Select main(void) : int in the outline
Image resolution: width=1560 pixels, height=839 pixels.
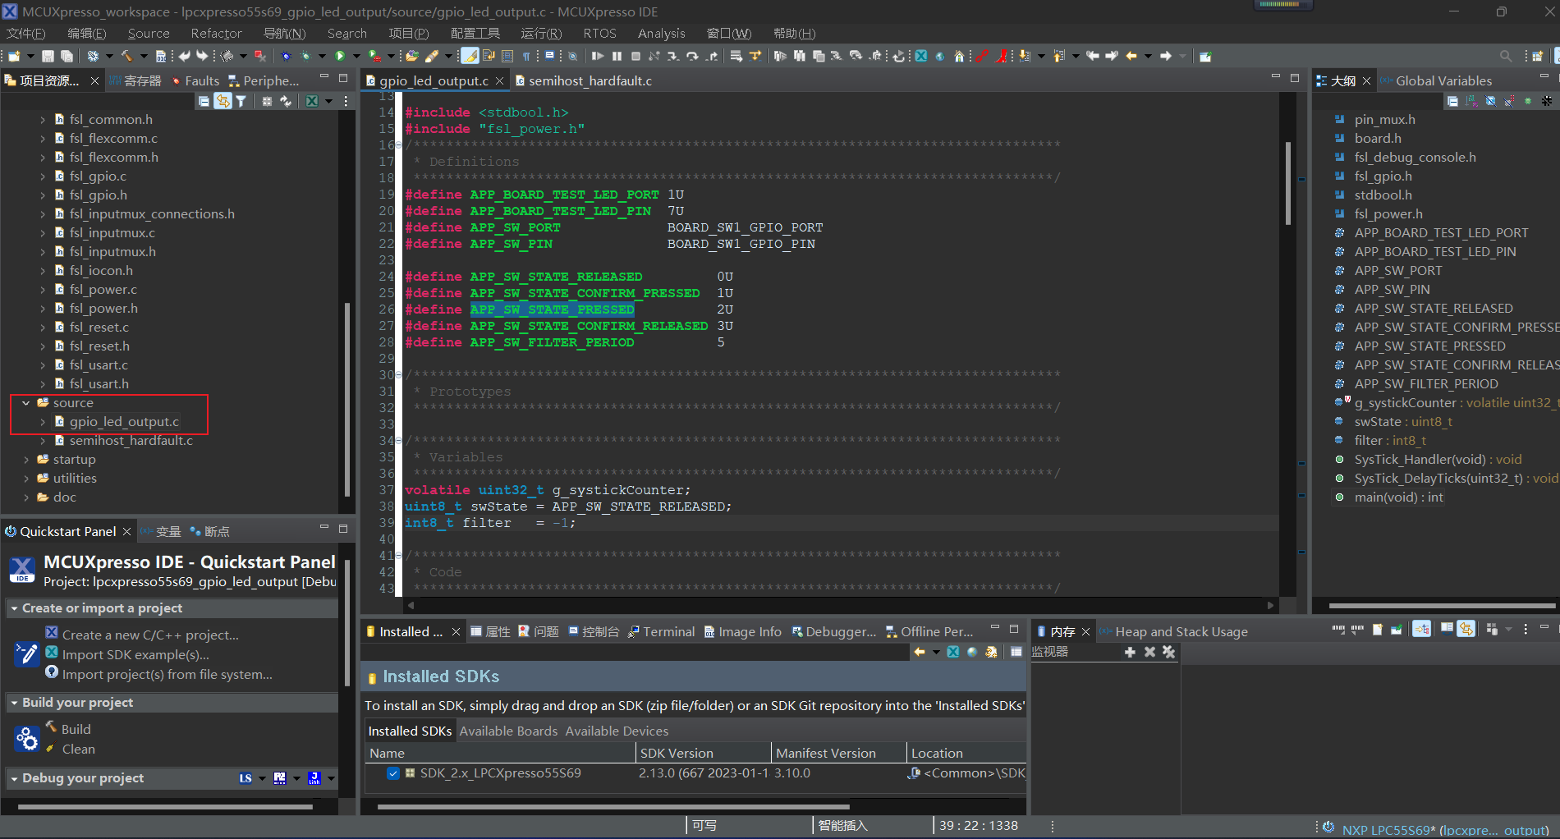click(x=1398, y=497)
